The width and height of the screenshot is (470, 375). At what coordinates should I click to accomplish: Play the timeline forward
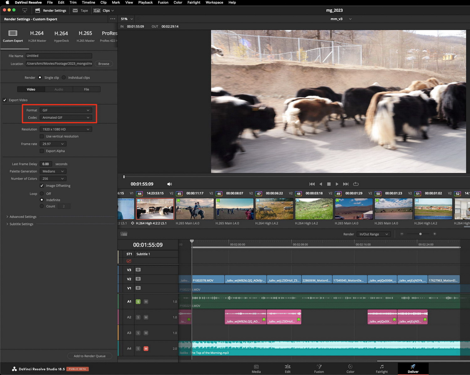(337, 184)
